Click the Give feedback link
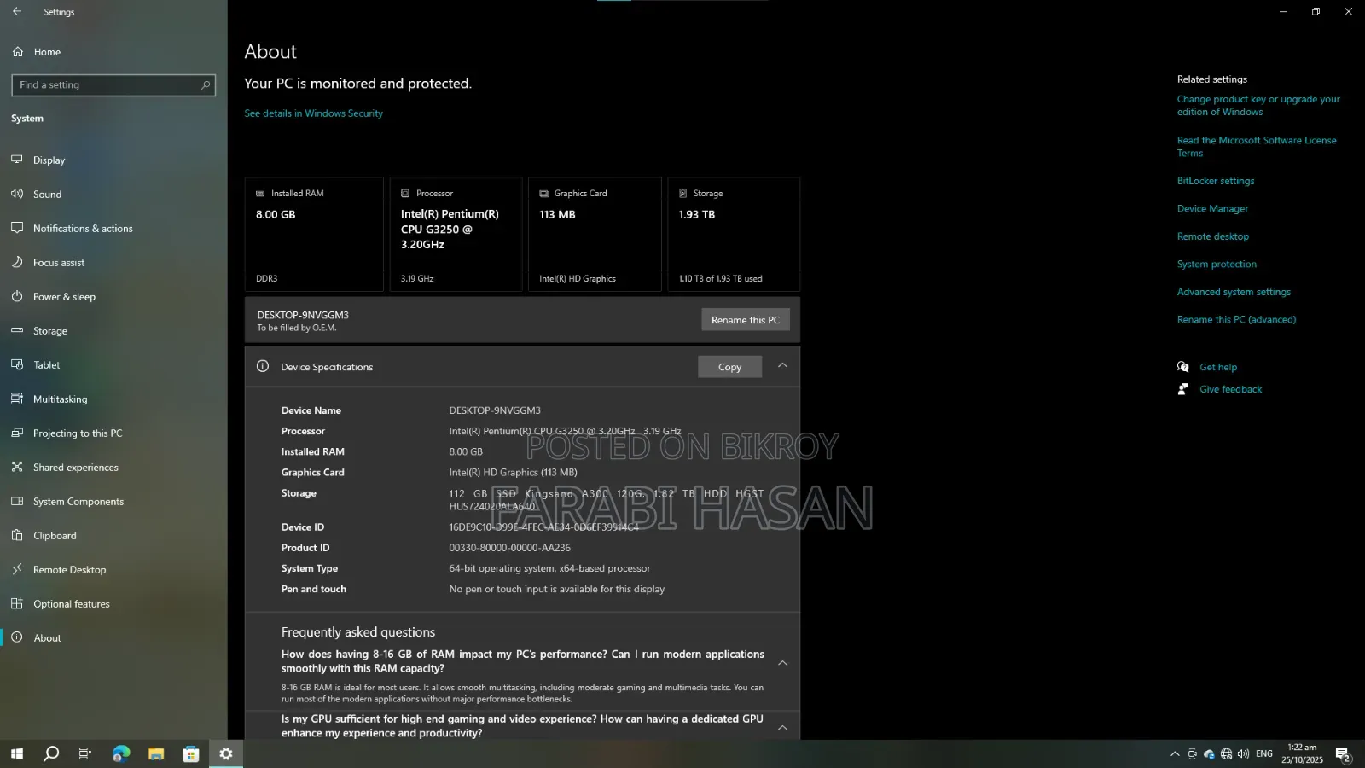This screenshot has height=768, width=1365. 1230,389
